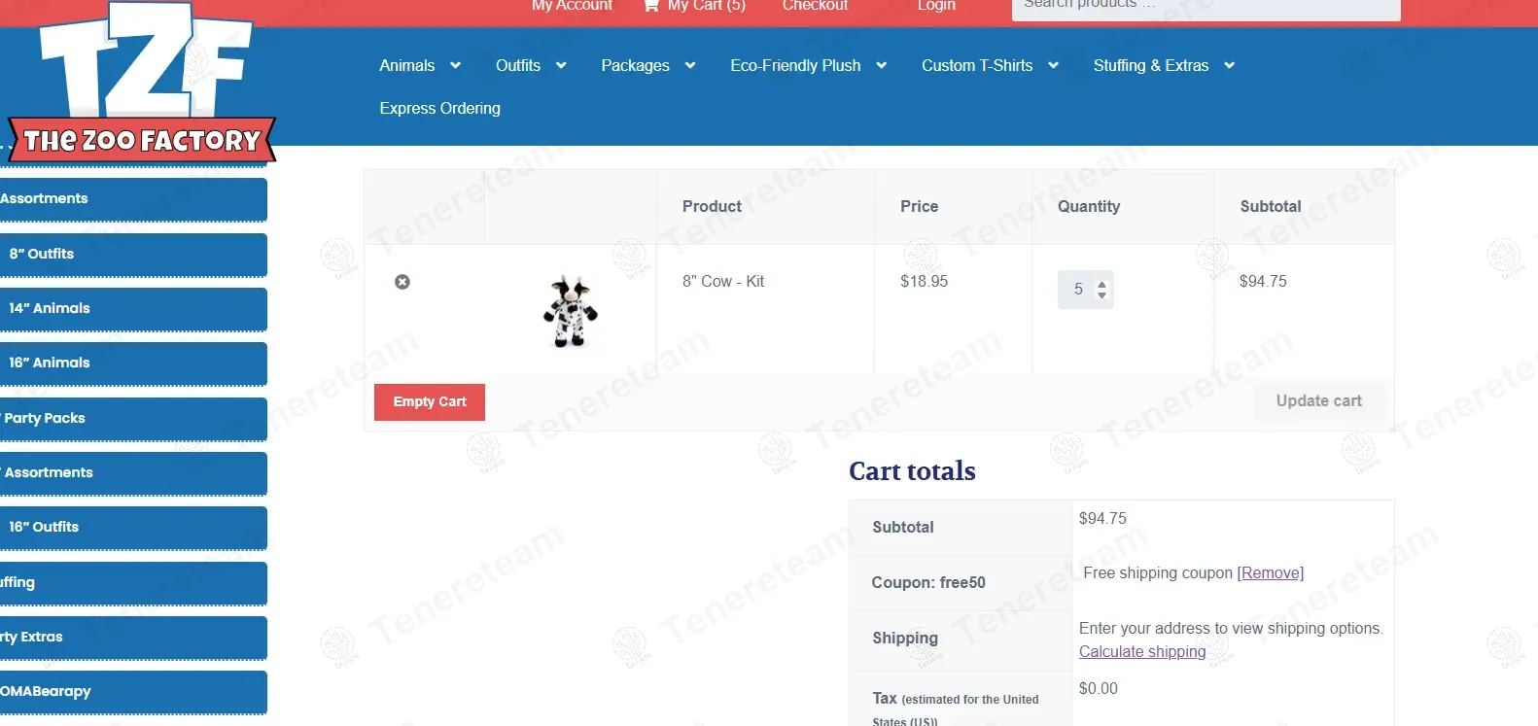Select the cow row subtotal $94.75
The image size is (1538, 726).
(1263, 281)
